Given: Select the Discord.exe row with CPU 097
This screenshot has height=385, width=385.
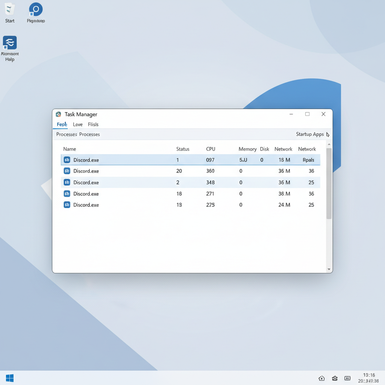Looking at the screenshot, I should tap(191, 160).
